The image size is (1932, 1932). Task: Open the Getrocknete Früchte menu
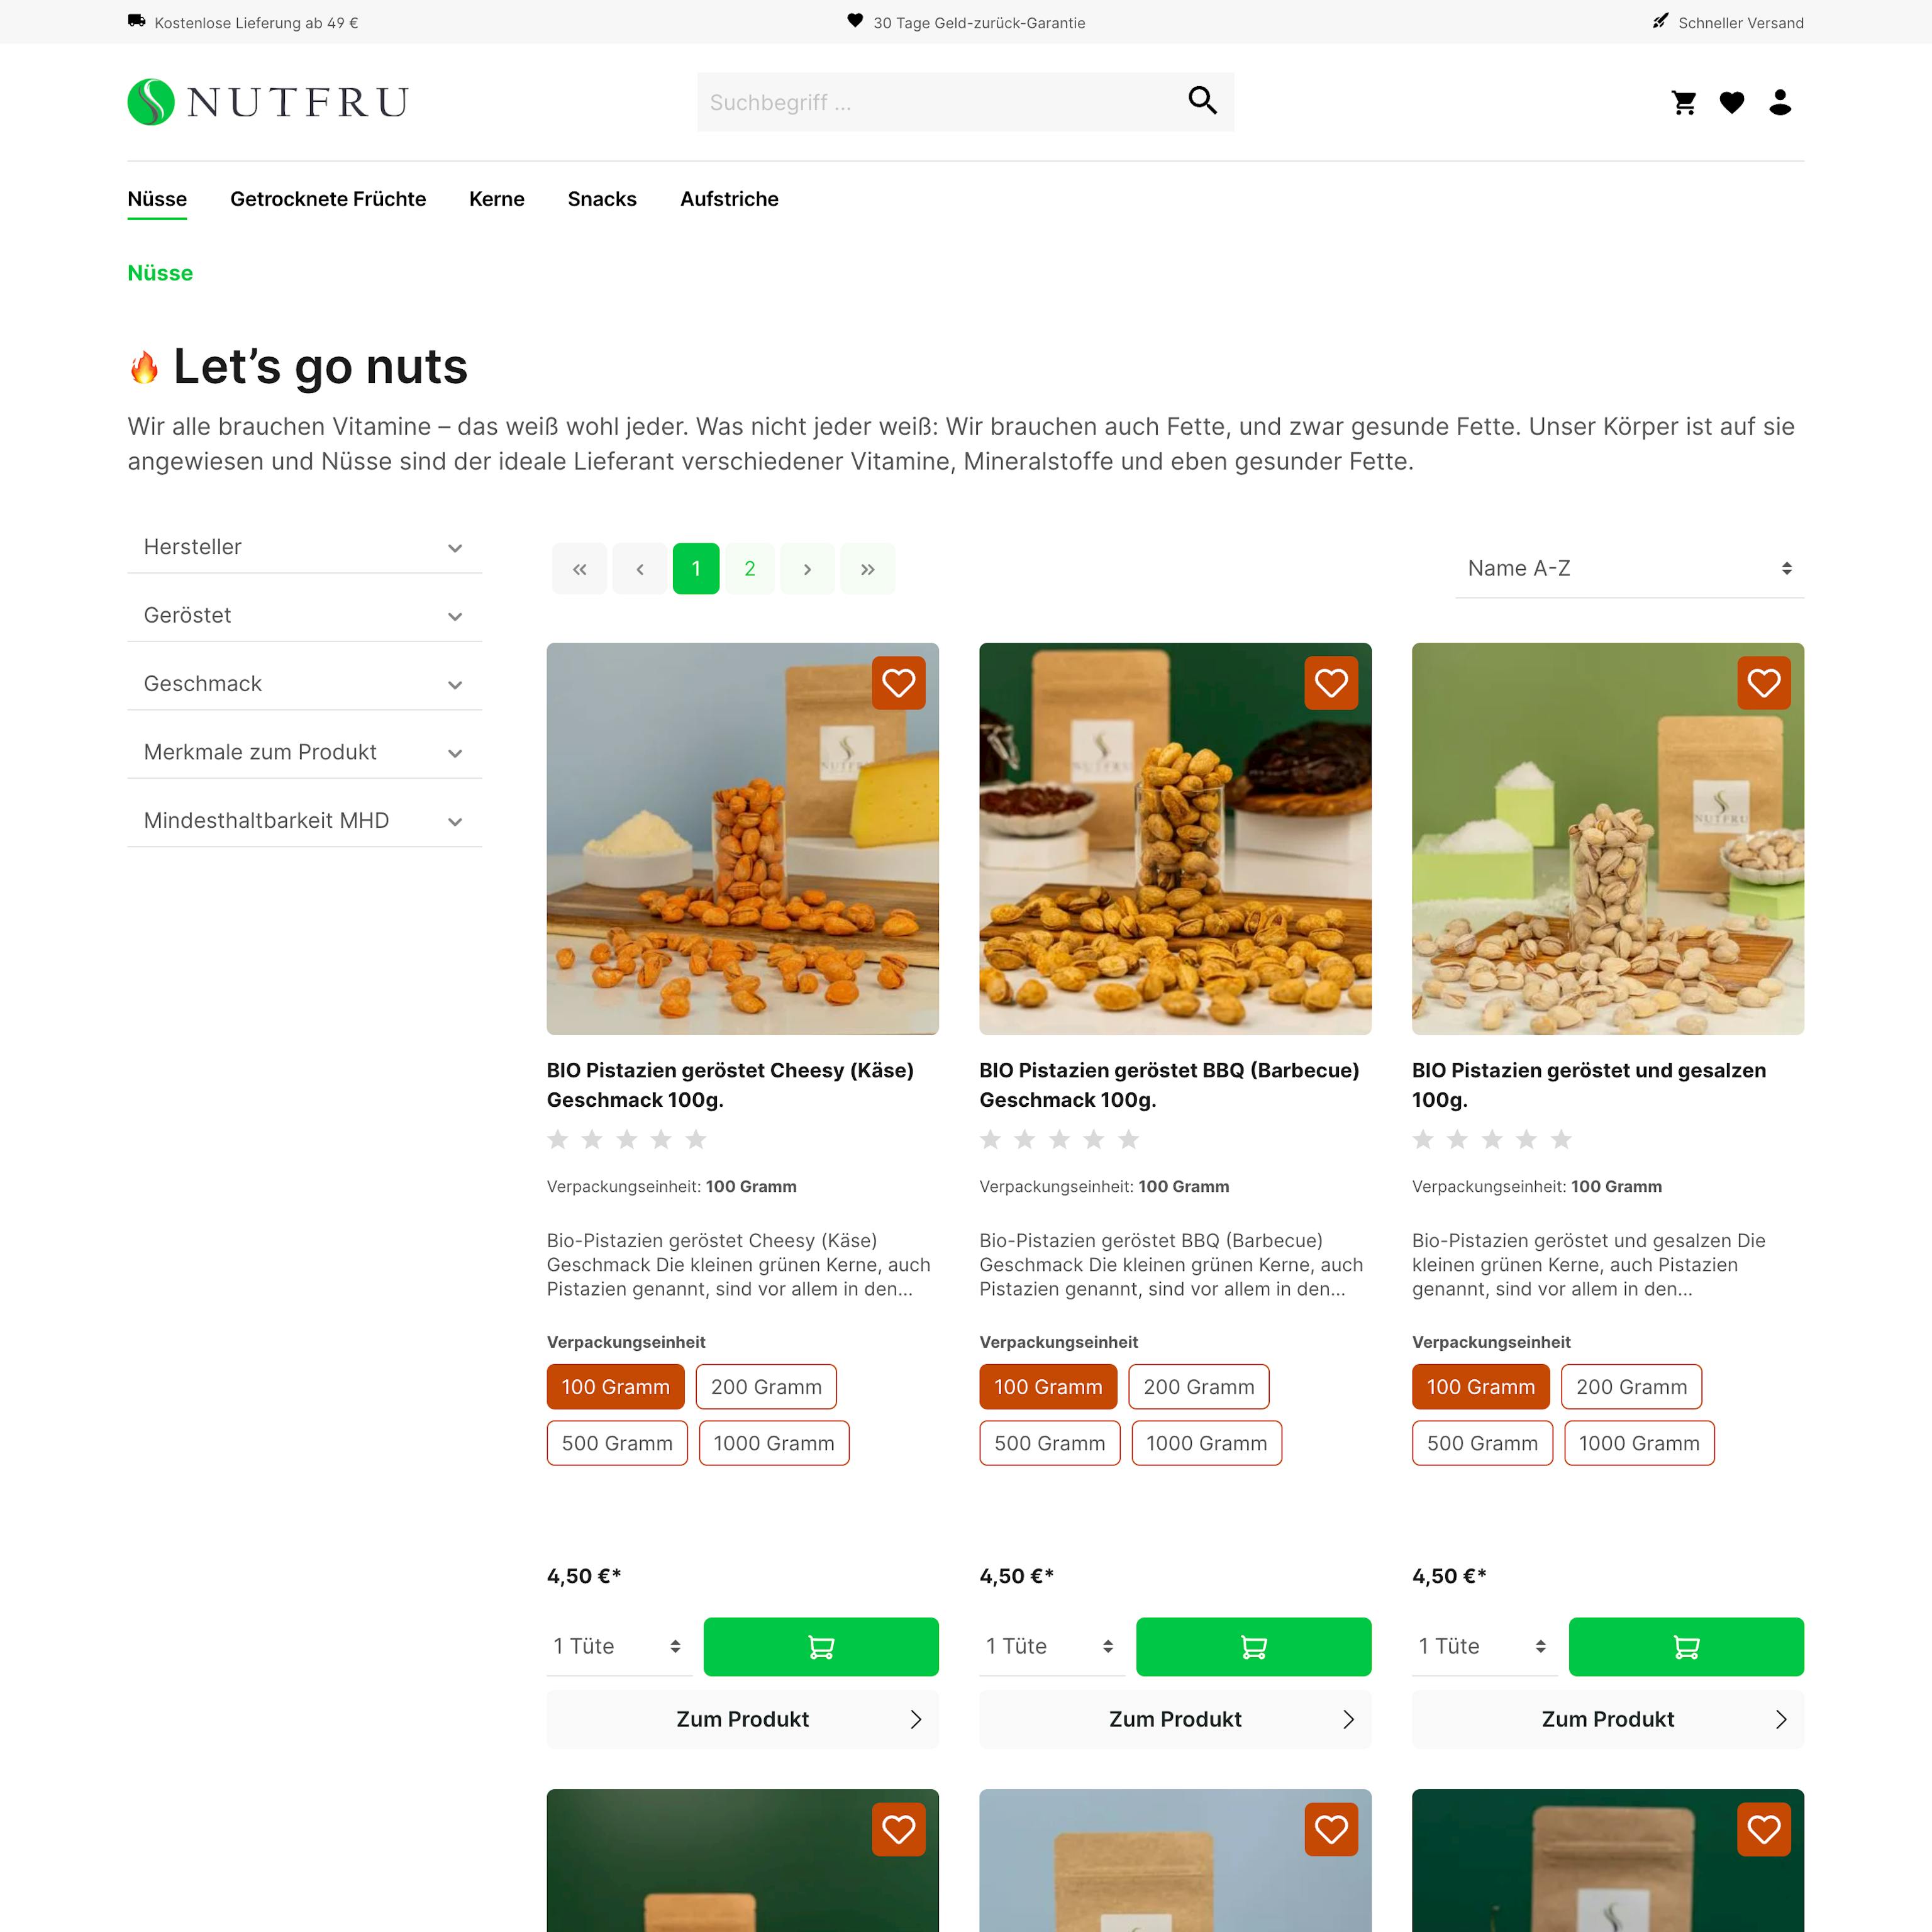[328, 199]
